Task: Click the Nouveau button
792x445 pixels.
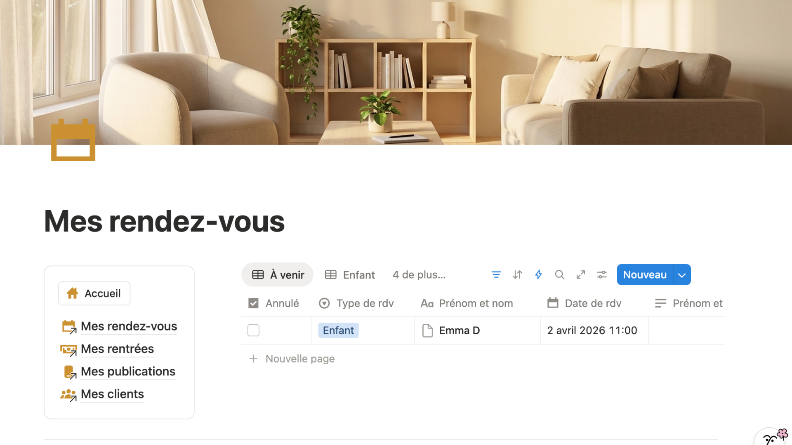Action: coord(644,275)
